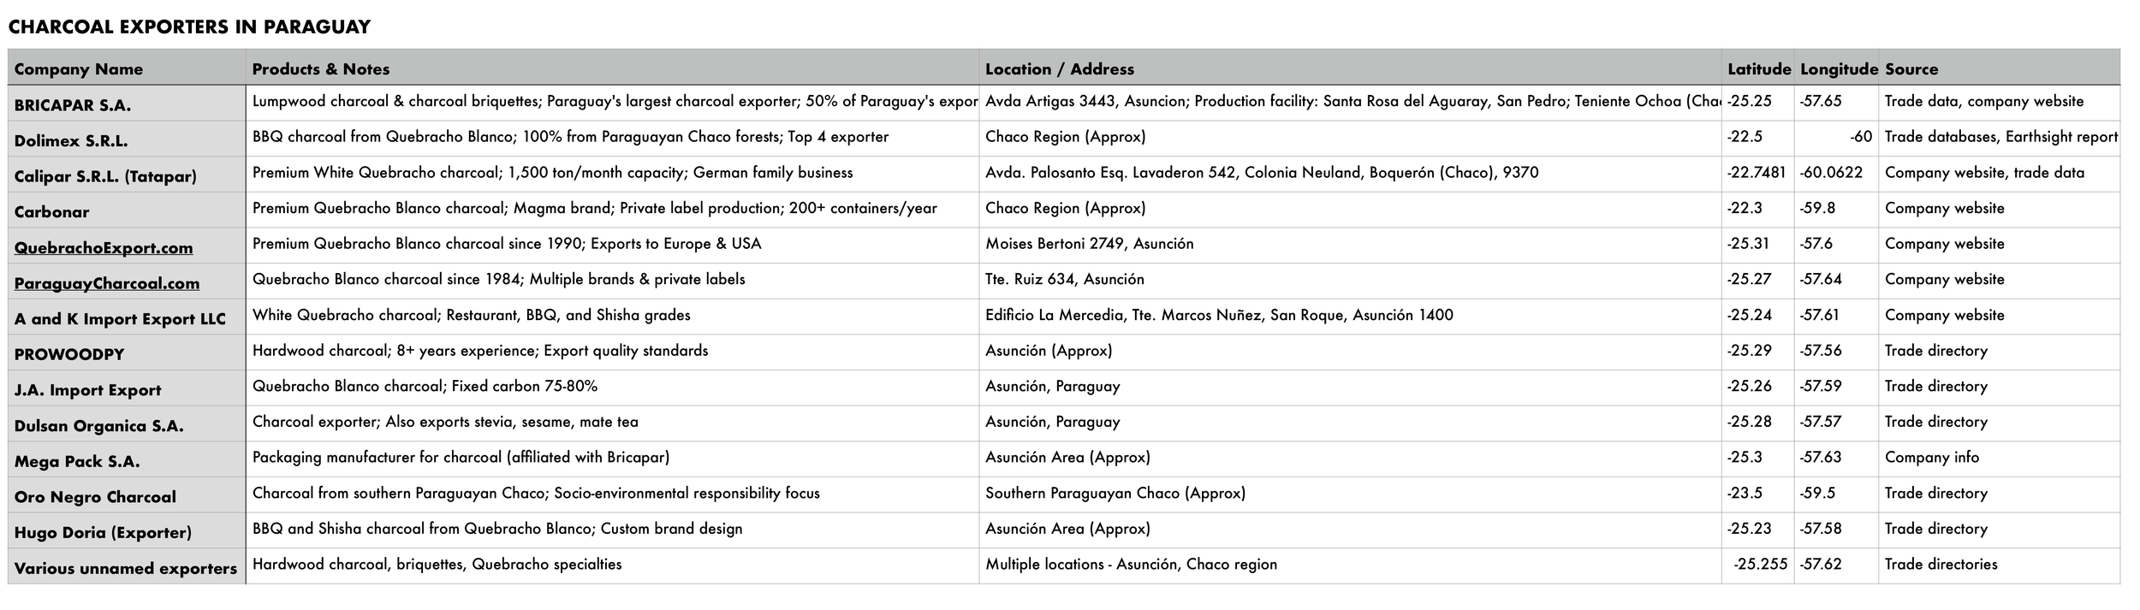Click longitude value -60.0622
The width and height of the screenshot is (2140, 610).
click(1838, 173)
